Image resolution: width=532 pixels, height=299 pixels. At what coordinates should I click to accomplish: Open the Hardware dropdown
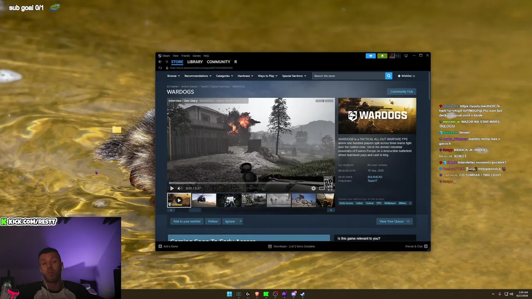click(245, 76)
